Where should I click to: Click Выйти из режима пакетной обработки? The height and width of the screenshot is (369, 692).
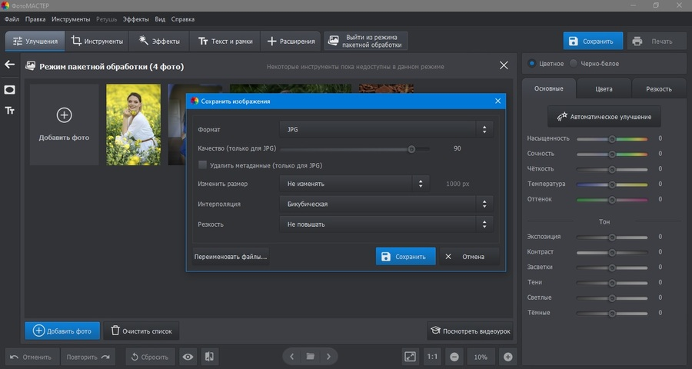(x=365, y=41)
